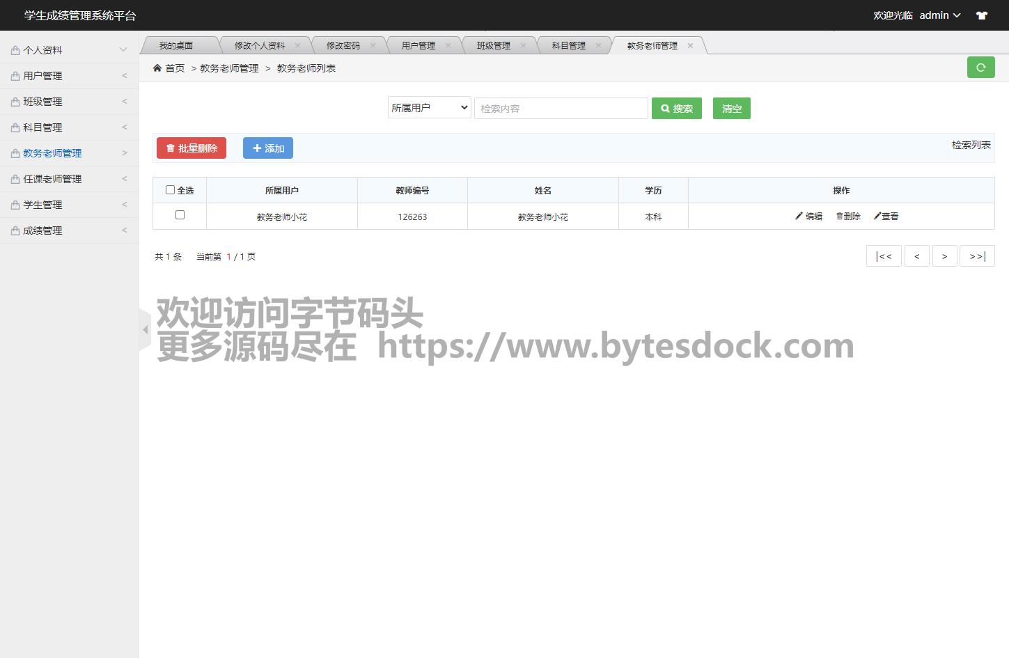The width and height of the screenshot is (1009, 658).
Task: Switch to the 班级管理 tab
Action: pyautogui.click(x=493, y=46)
